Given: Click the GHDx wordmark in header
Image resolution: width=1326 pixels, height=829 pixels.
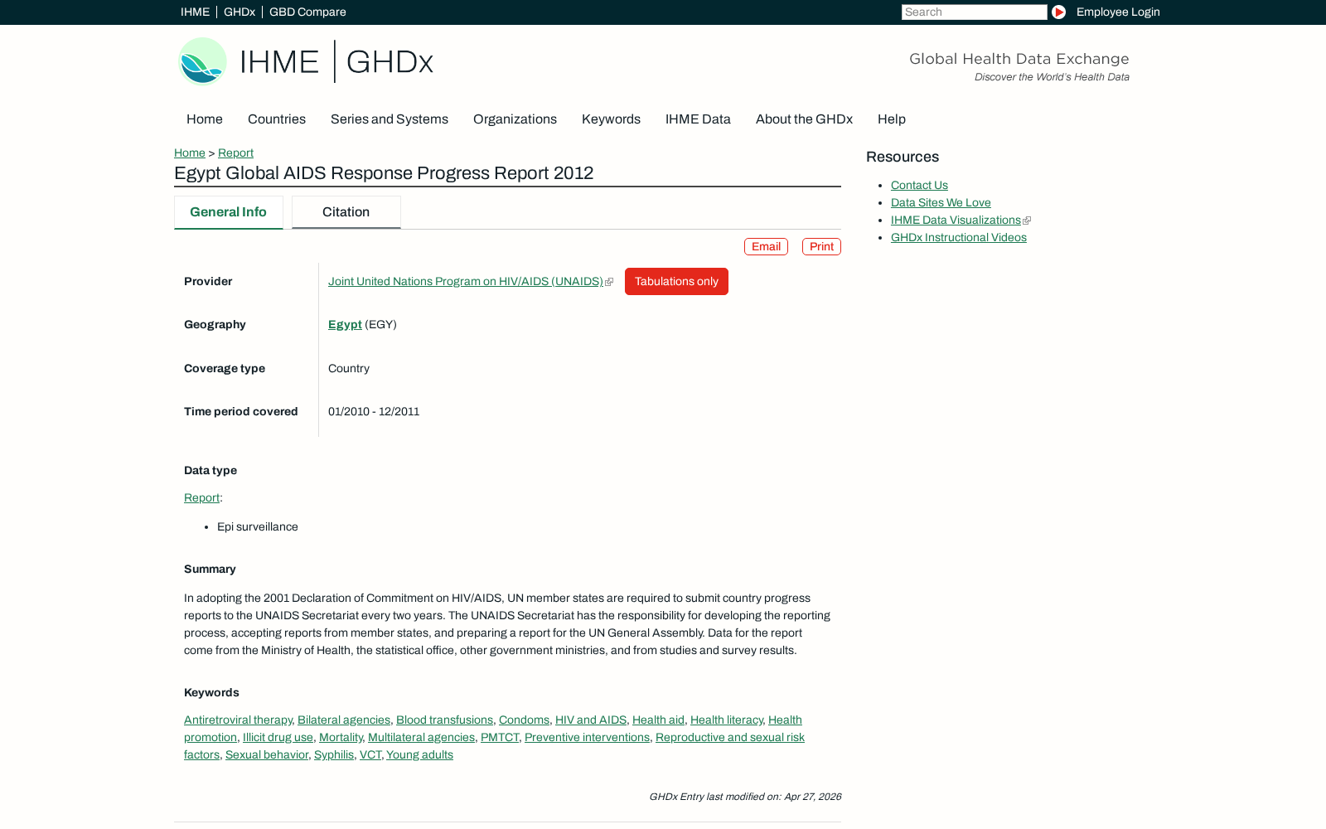Looking at the screenshot, I should click(390, 62).
